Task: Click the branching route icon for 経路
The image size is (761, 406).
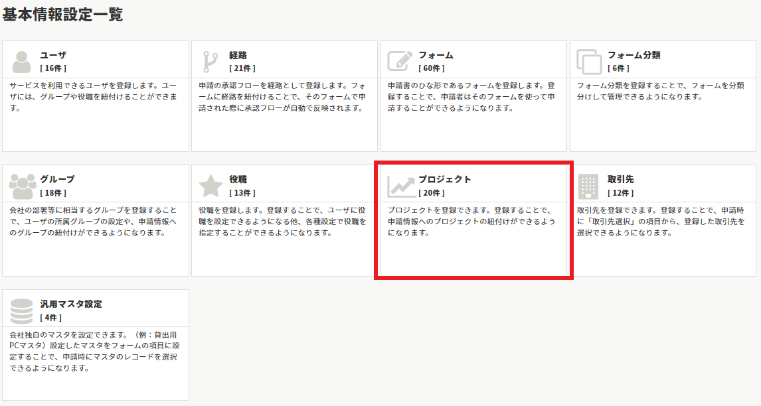Action: point(211,61)
